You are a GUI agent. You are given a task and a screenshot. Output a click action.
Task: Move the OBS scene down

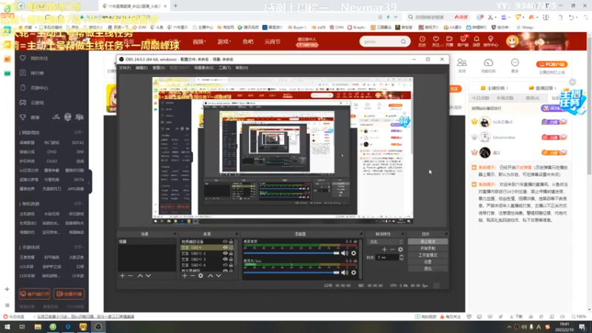point(149,276)
